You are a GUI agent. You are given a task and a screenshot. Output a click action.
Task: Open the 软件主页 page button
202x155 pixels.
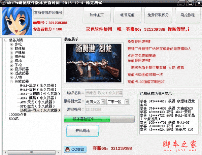point(97,15)
